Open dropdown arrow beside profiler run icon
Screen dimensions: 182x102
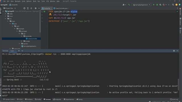coord(166,5)
